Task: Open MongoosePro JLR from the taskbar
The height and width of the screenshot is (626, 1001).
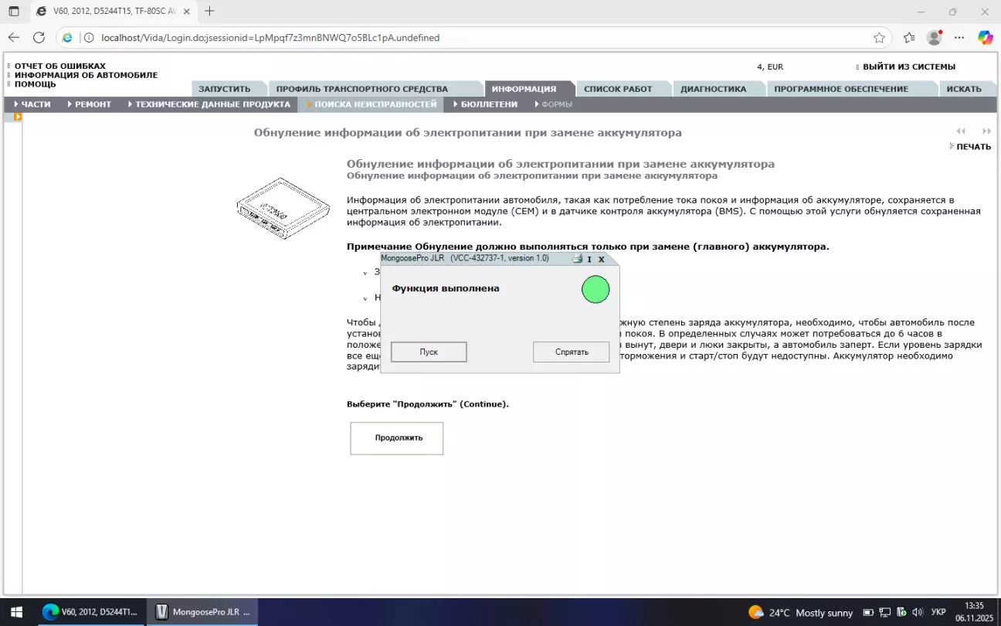Action: (202, 612)
